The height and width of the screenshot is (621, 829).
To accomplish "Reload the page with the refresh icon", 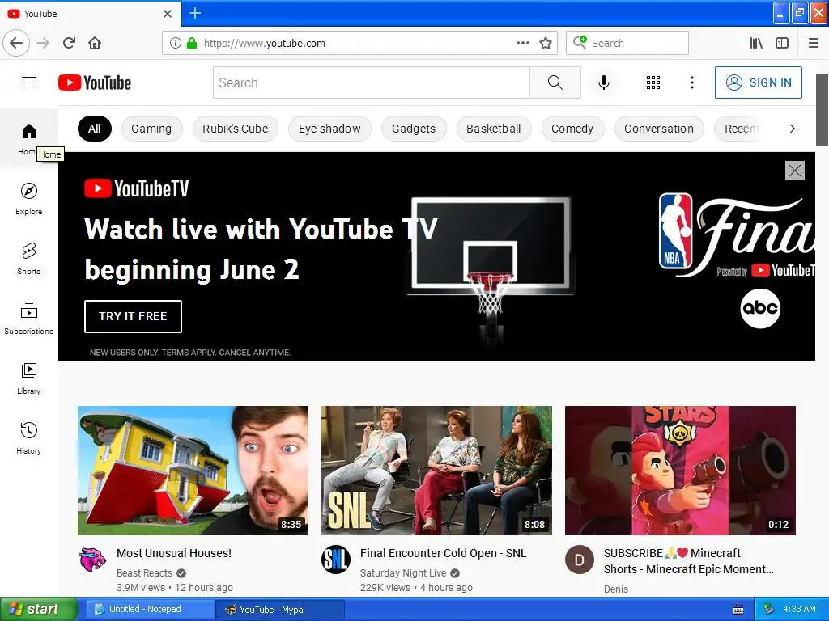I will click(69, 43).
